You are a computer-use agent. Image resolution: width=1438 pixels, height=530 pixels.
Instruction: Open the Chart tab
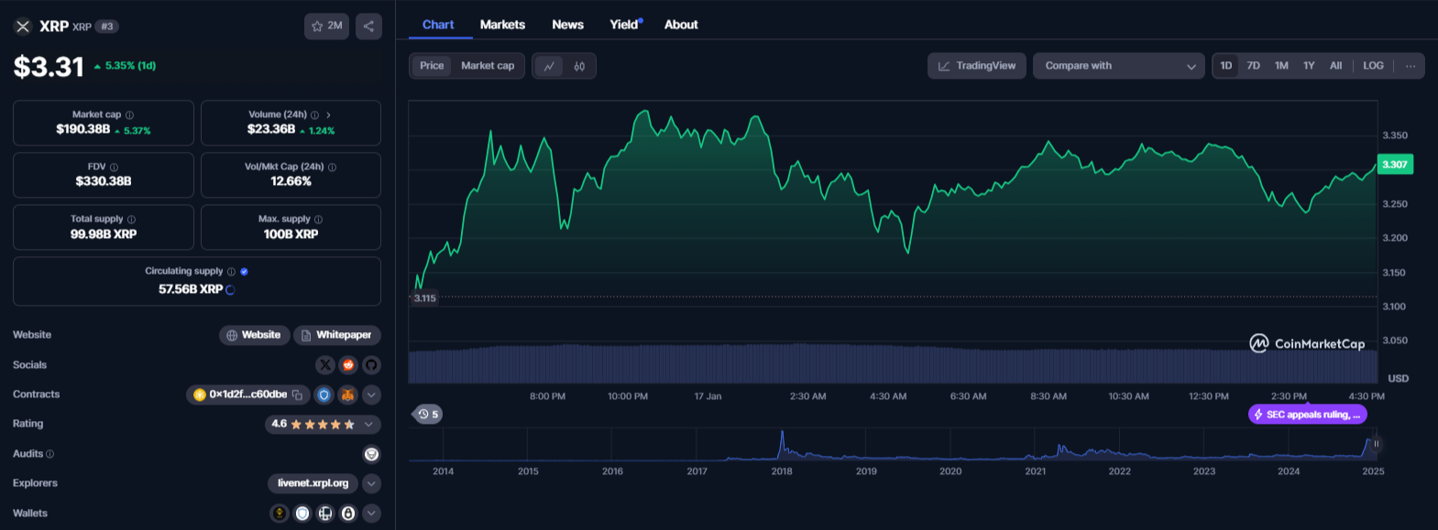coord(438,25)
